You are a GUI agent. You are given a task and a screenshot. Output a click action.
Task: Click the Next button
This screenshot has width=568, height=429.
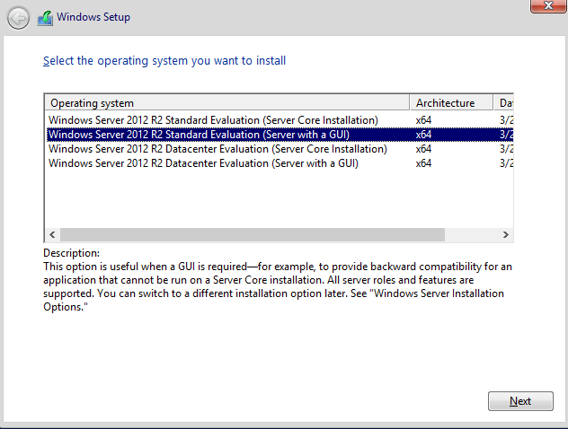520,401
